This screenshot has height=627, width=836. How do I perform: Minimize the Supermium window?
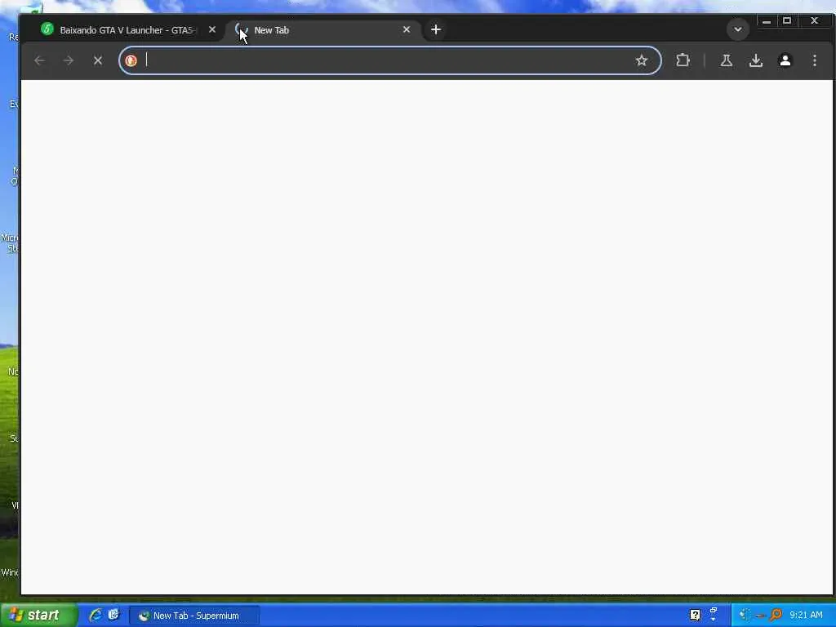767,20
